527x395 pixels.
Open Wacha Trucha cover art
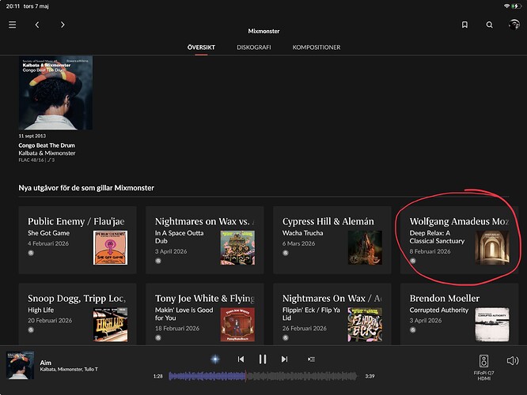pyautogui.click(x=365, y=248)
